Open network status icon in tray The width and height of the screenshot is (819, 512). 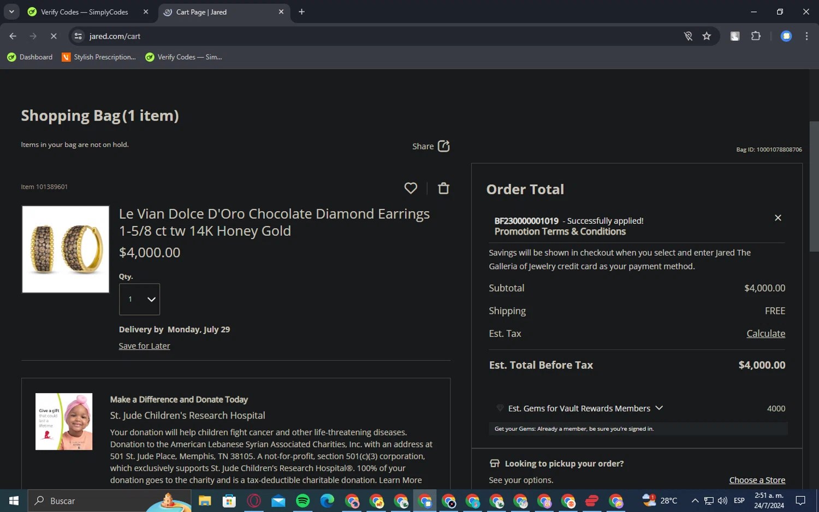[709, 501]
